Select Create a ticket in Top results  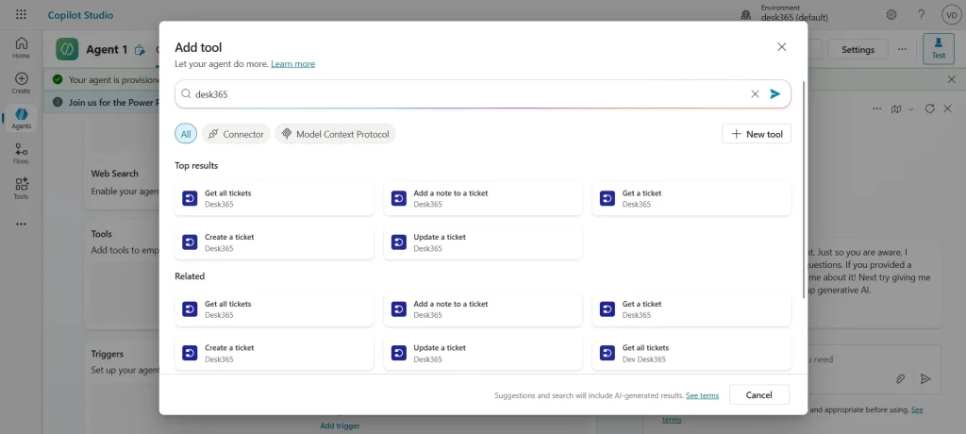(275, 242)
